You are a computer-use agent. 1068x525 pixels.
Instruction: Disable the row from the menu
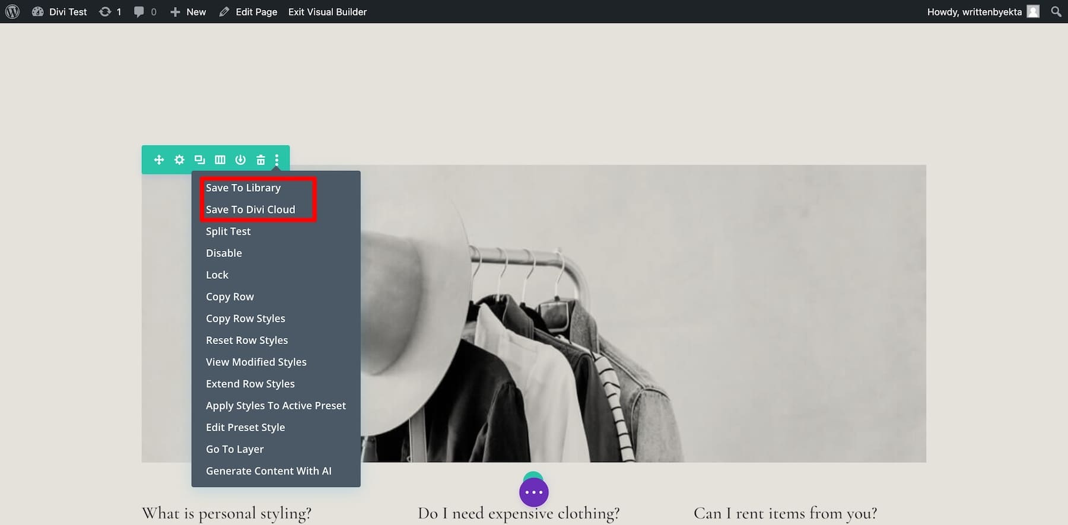point(224,253)
